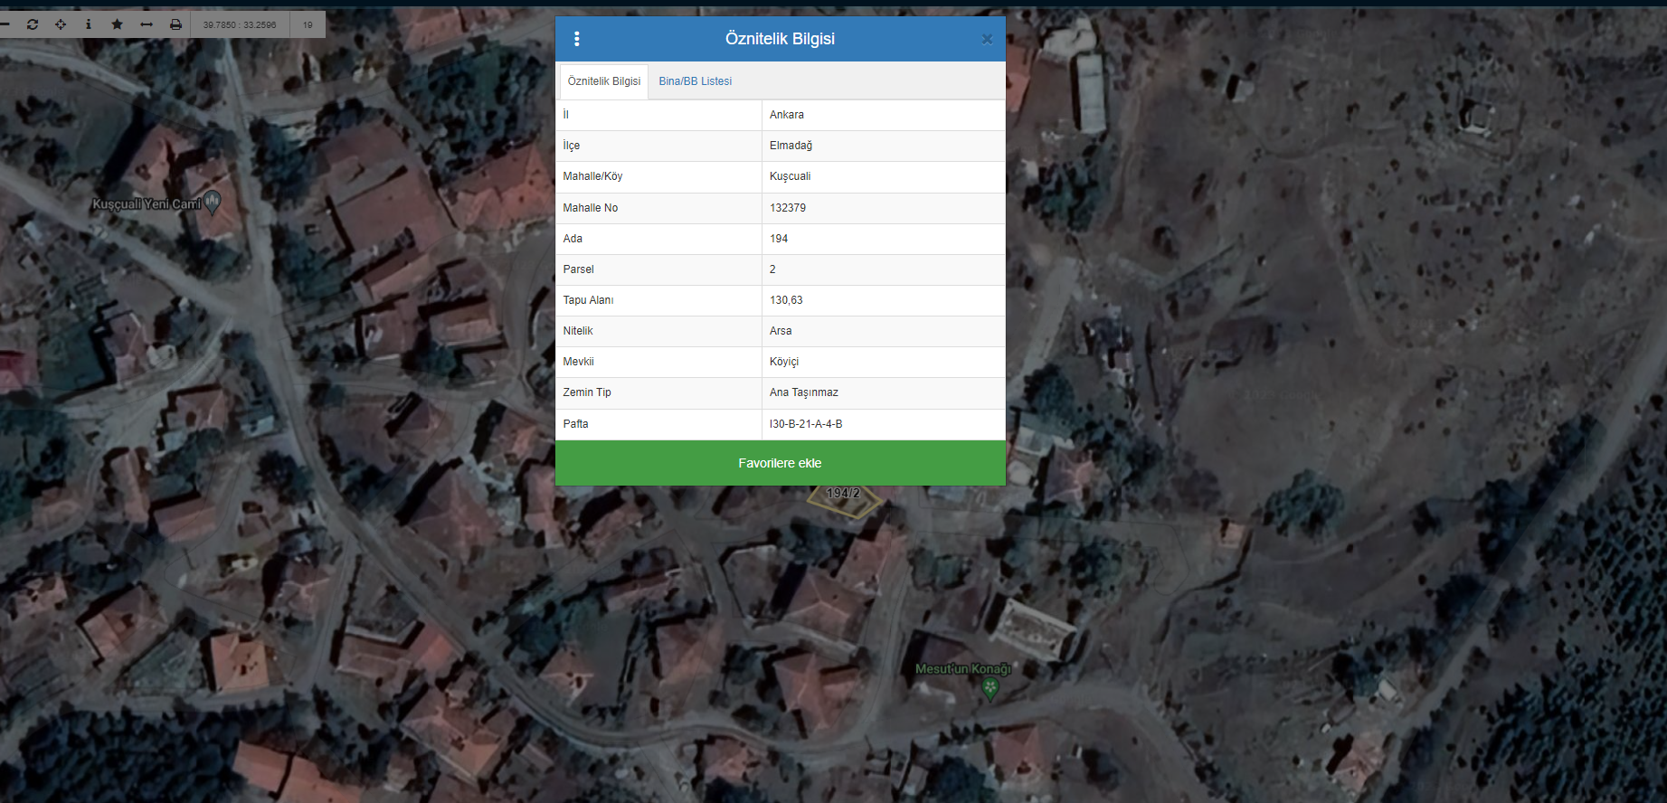This screenshot has height=803, width=1667.
Task: Click the refresh map icon
Action: pyautogui.click(x=33, y=24)
